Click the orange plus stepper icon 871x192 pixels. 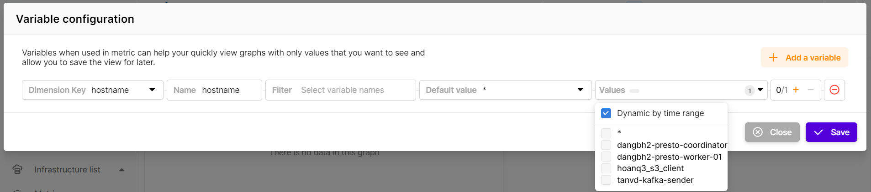coord(796,90)
